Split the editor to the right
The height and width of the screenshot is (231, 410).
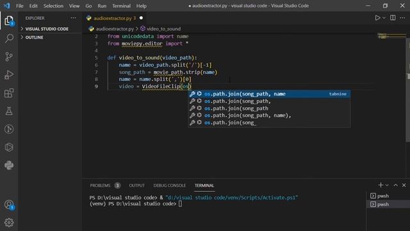coord(393,18)
